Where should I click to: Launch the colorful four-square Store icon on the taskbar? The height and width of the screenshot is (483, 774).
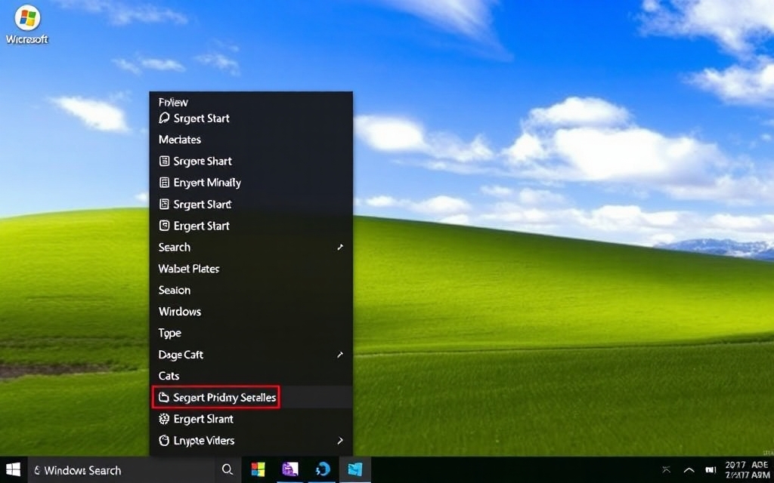pos(258,469)
